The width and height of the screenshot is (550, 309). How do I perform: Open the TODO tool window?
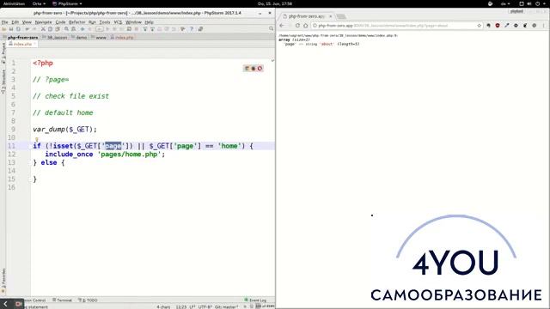(x=88, y=300)
